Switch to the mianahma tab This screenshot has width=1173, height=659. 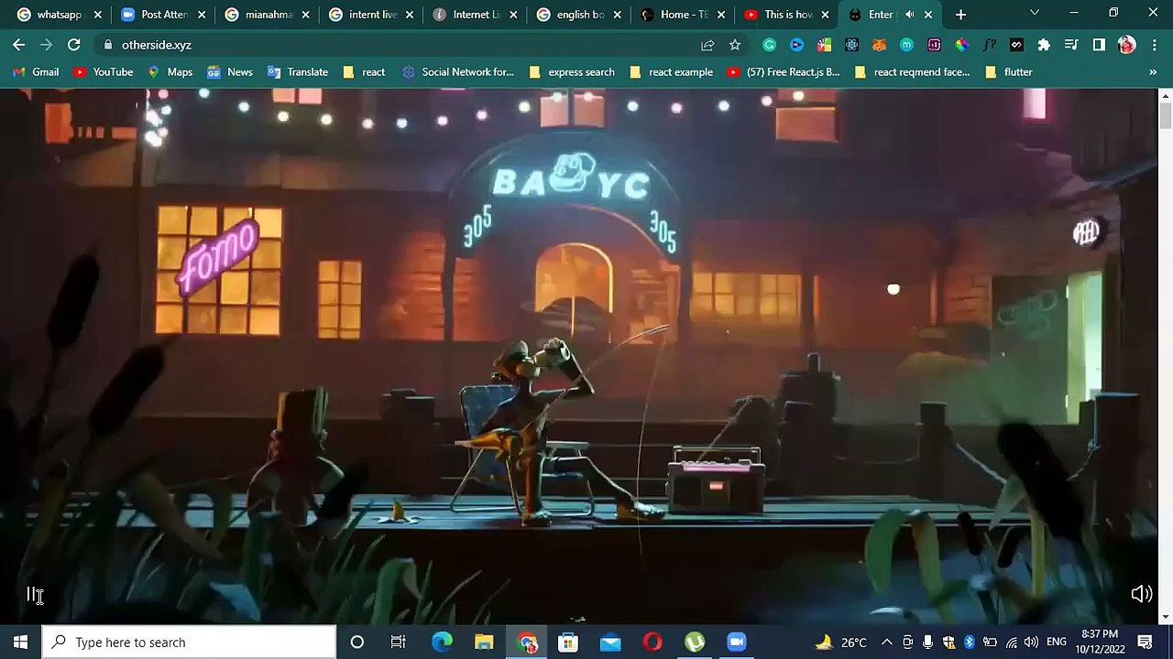click(269, 15)
